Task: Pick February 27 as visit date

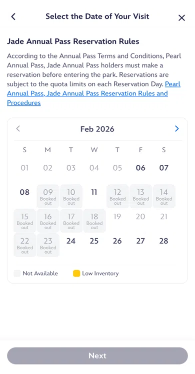Action: tap(140, 241)
